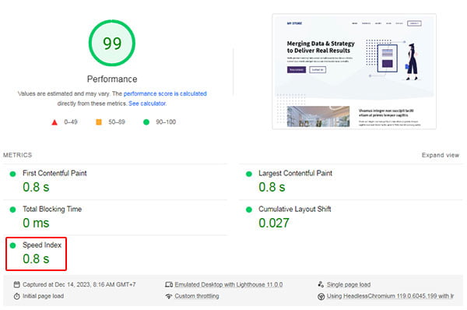The height and width of the screenshot is (310, 467).
Task: Click the 'Single page load' text
Action: [349, 284]
